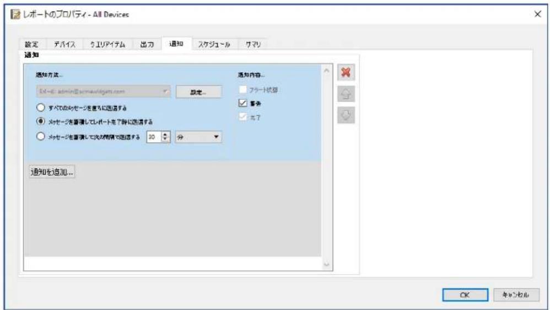Screen dimensions: 550x310
Task: Switch to the クエリアイテム tab
Action: pyautogui.click(x=107, y=44)
